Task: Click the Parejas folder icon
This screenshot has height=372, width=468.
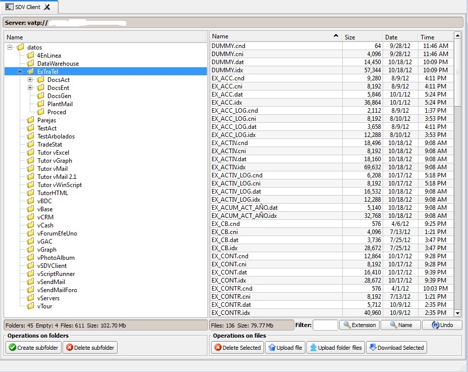Action: [x=30, y=120]
